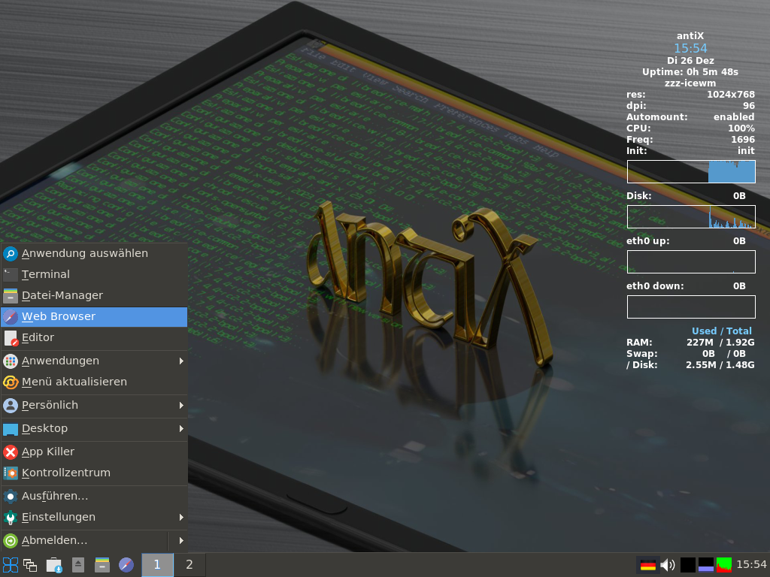Expand the Persönlich submenu arrow
The image size is (770, 577).
click(x=181, y=405)
